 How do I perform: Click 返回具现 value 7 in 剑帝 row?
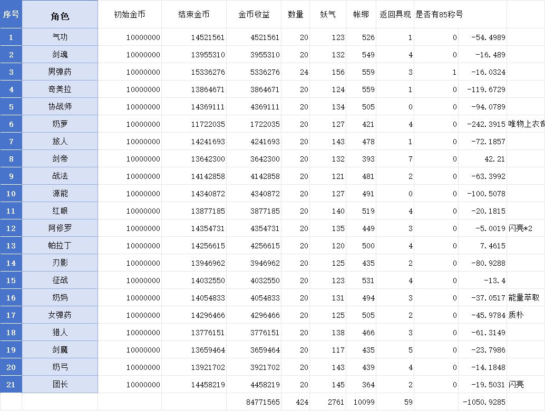point(411,159)
